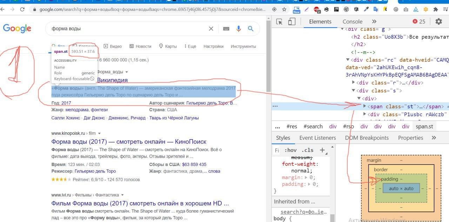
Task: Open the Google Translate extension icon
Action: (376, 9)
